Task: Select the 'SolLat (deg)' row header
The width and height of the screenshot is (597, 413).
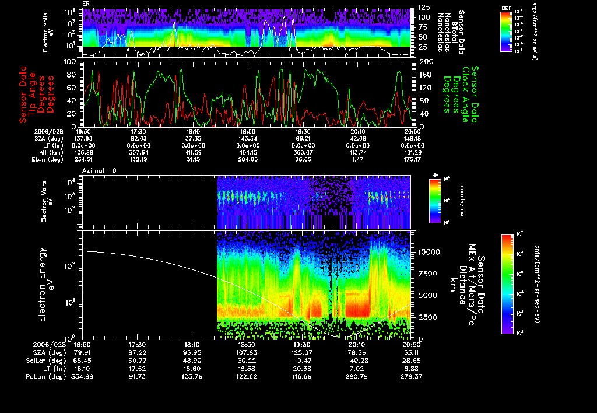Action: pos(45,360)
